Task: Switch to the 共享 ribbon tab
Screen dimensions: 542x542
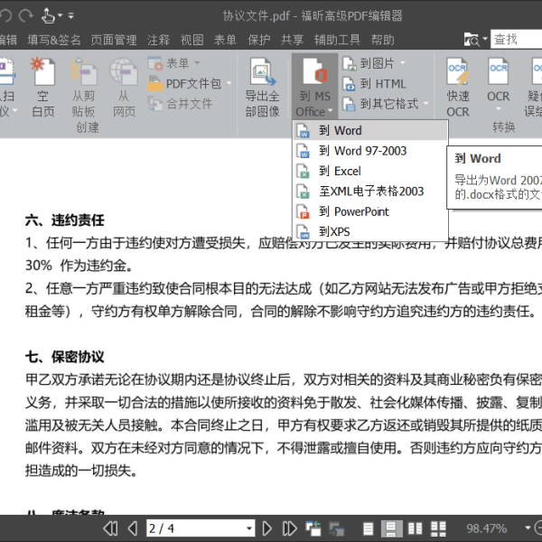Action: click(x=292, y=40)
